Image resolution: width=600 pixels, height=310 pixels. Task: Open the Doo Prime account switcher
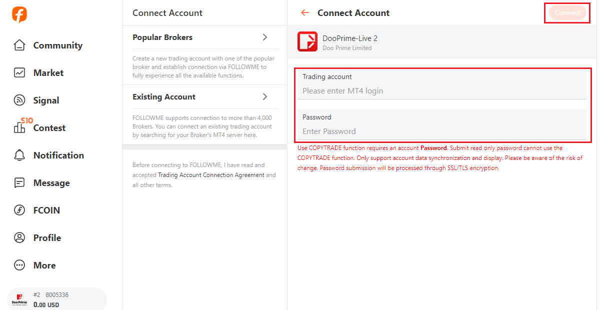(56, 299)
